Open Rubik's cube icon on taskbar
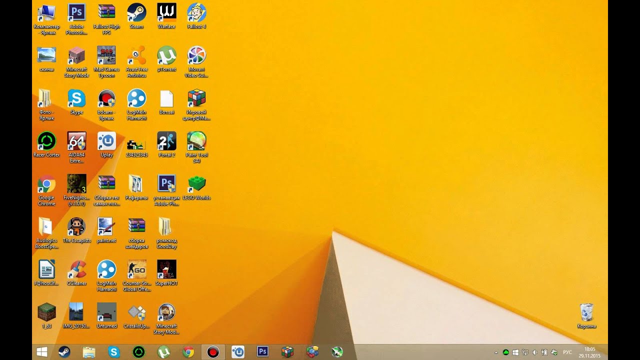This screenshot has width=640, height=360. [x=287, y=352]
